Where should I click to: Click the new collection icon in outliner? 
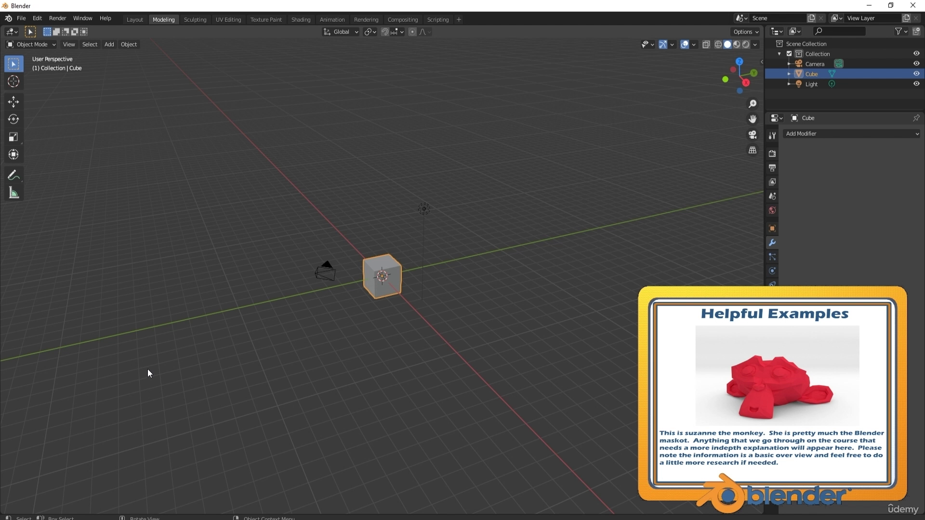pyautogui.click(x=916, y=31)
